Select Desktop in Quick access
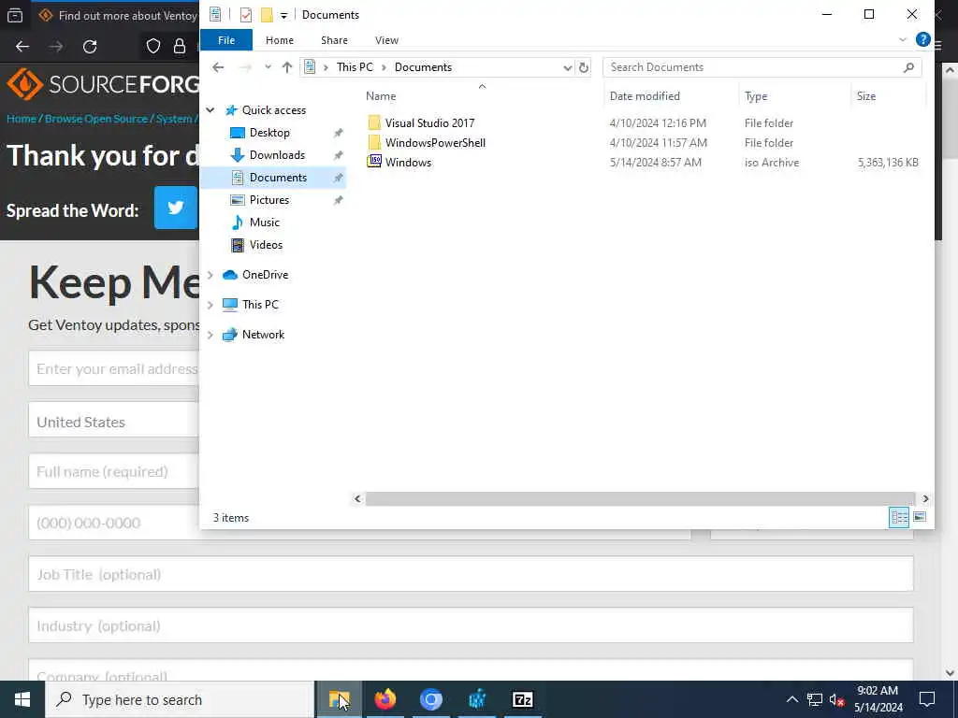The height and width of the screenshot is (718, 958). click(x=269, y=133)
